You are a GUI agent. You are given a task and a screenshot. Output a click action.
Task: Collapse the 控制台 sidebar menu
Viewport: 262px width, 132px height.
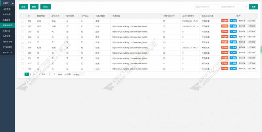[7, 3]
